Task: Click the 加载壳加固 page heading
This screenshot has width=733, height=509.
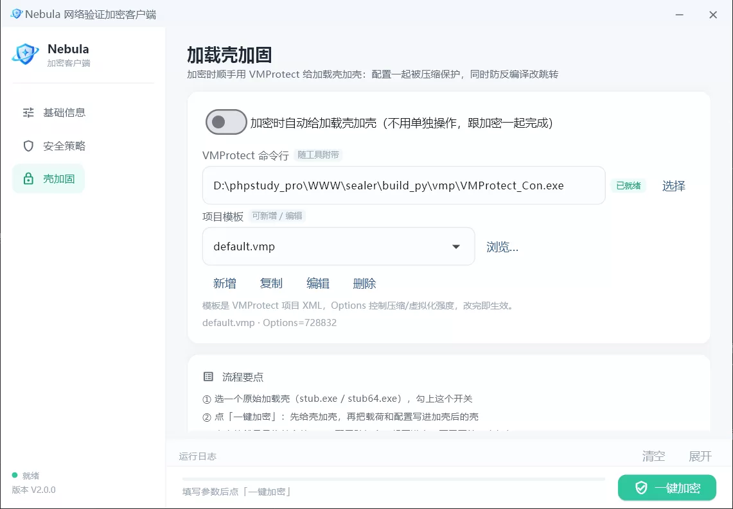Action: (229, 55)
